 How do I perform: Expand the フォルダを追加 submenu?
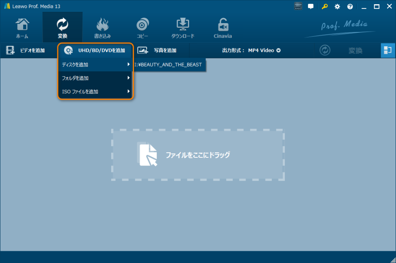(x=95, y=78)
